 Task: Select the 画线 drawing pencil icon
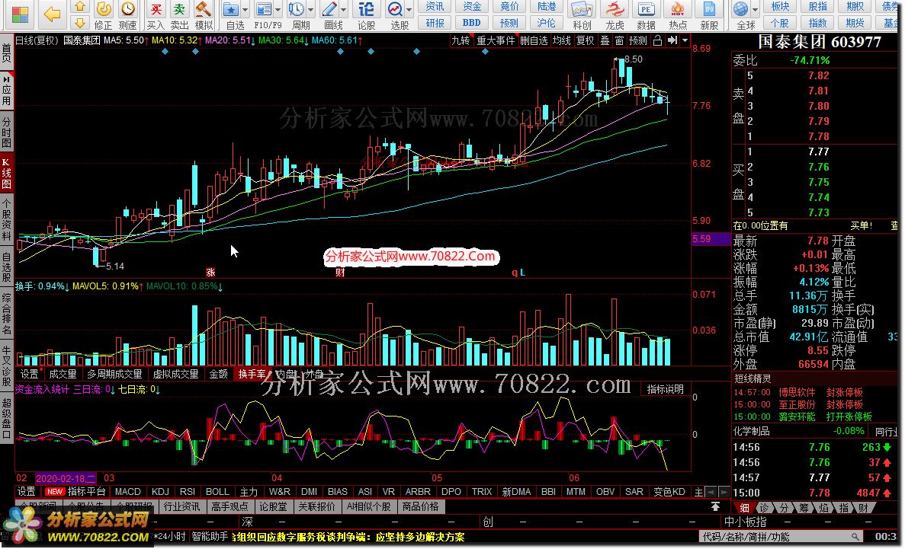329,9
